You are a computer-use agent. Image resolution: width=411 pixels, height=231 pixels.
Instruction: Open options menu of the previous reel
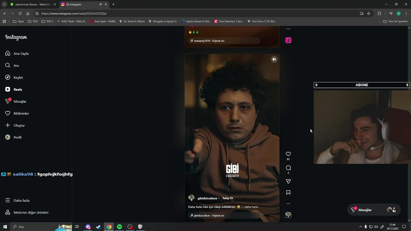(x=288, y=29)
